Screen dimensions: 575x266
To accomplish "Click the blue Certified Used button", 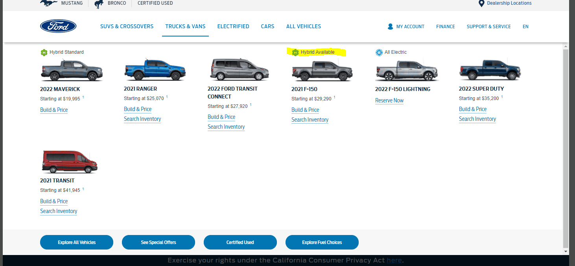I will pyautogui.click(x=240, y=242).
